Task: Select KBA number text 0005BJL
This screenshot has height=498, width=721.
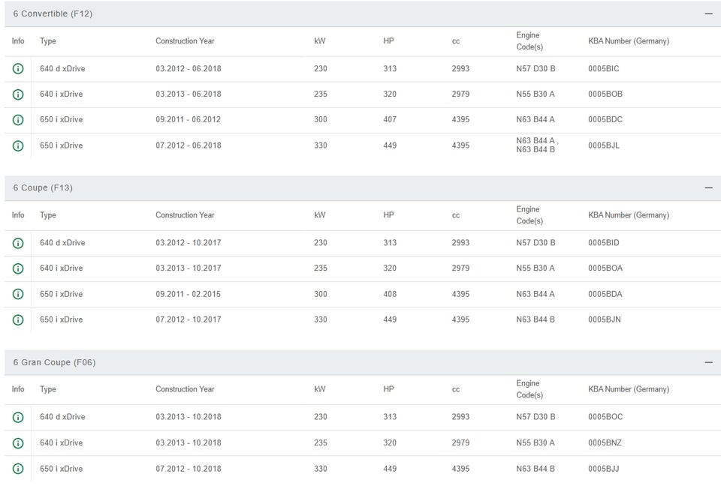Action: click(604, 145)
